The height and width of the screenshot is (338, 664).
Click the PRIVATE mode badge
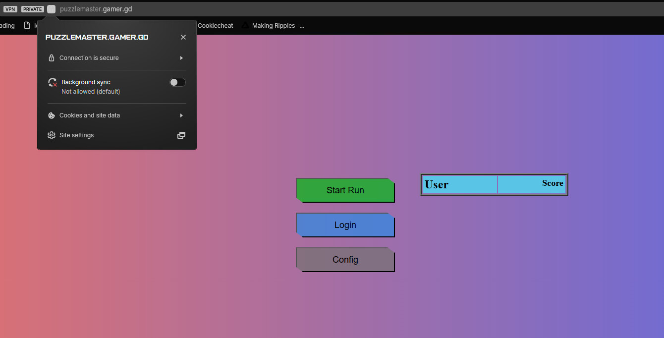(x=33, y=9)
